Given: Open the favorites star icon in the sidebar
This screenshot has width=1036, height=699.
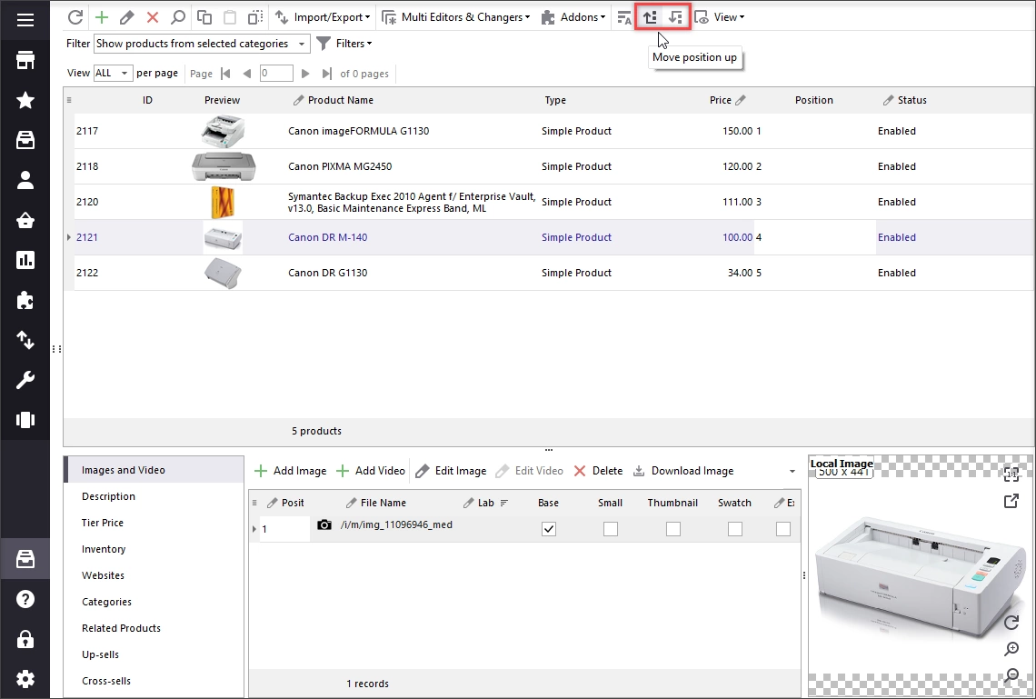Looking at the screenshot, I should (25, 100).
